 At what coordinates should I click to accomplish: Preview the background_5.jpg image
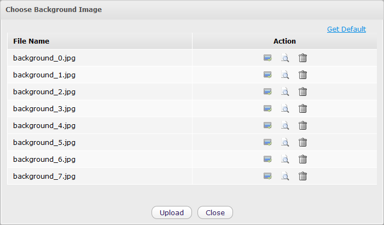point(285,142)
